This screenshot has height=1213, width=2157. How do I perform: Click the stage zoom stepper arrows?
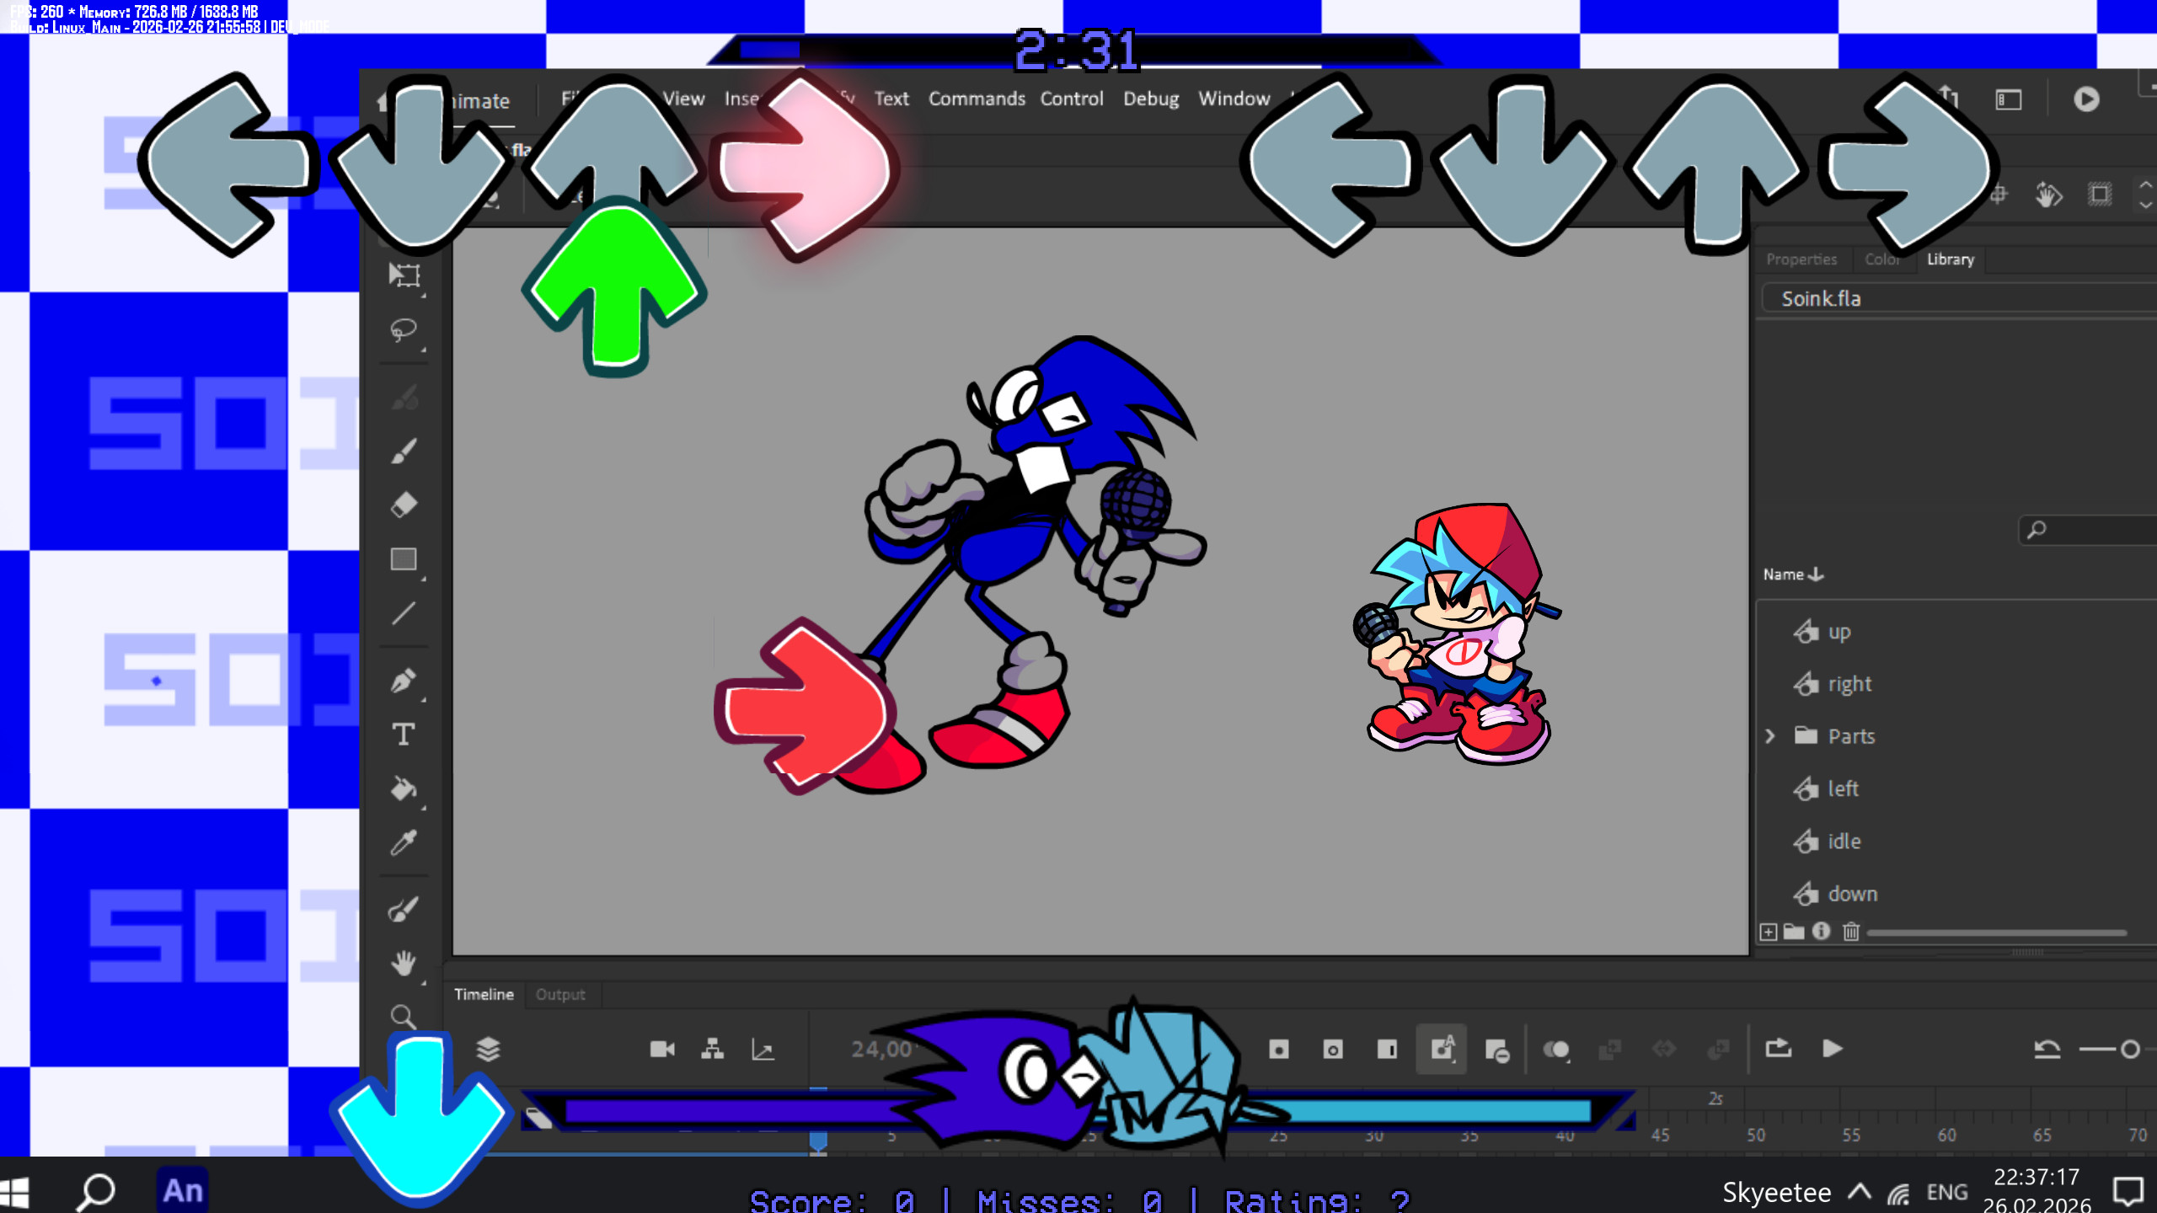pyautogui.click(x=2145, y=195)
